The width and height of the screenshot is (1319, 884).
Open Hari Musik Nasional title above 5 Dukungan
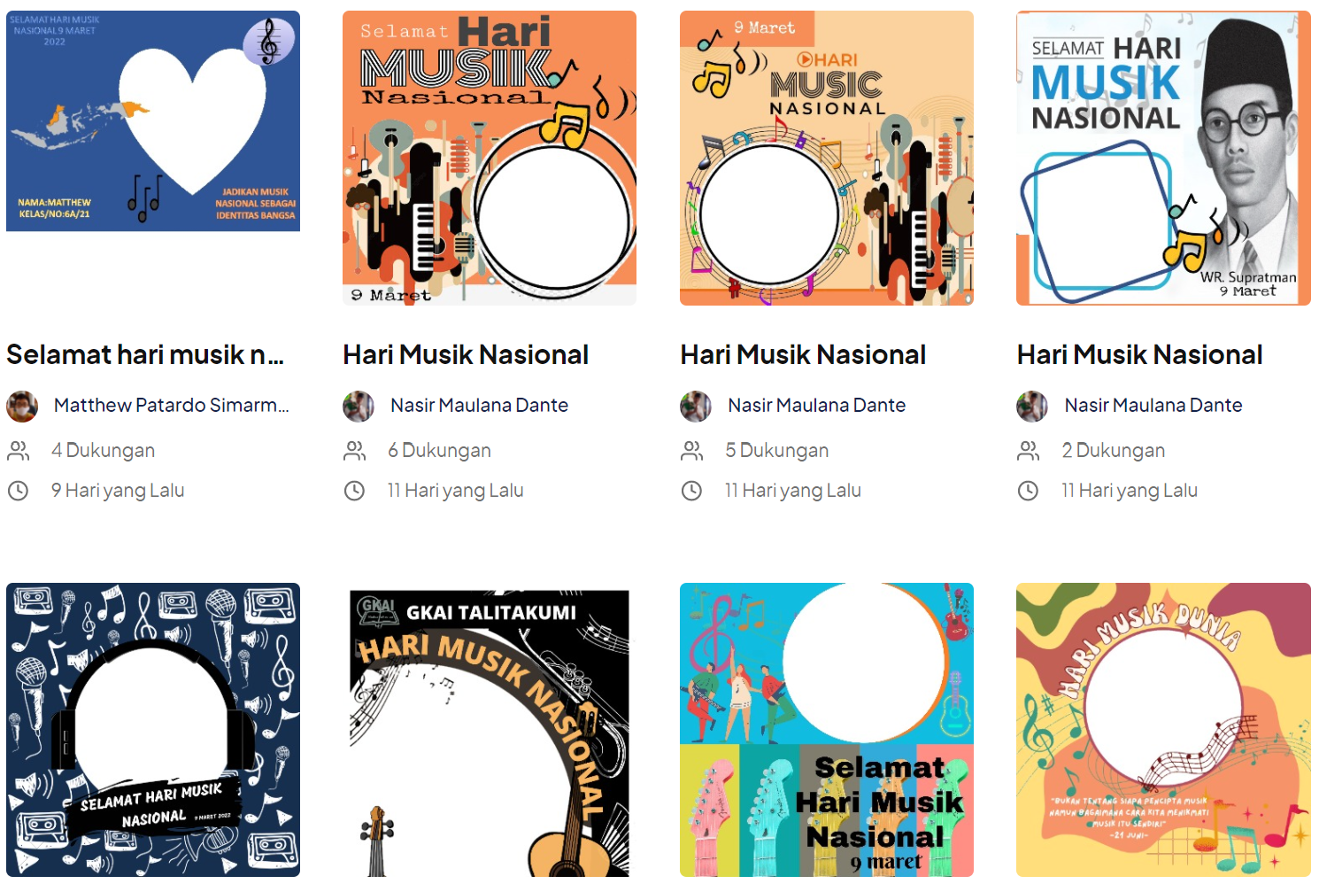[803, 355]
